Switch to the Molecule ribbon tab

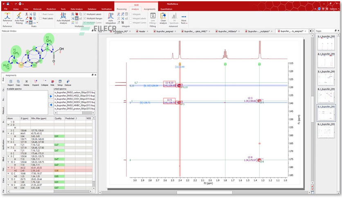pos(37,9)
